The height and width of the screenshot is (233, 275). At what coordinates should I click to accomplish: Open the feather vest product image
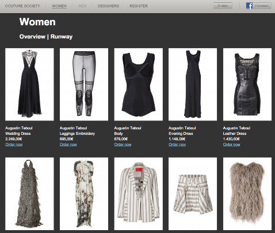tap(247, 194)
